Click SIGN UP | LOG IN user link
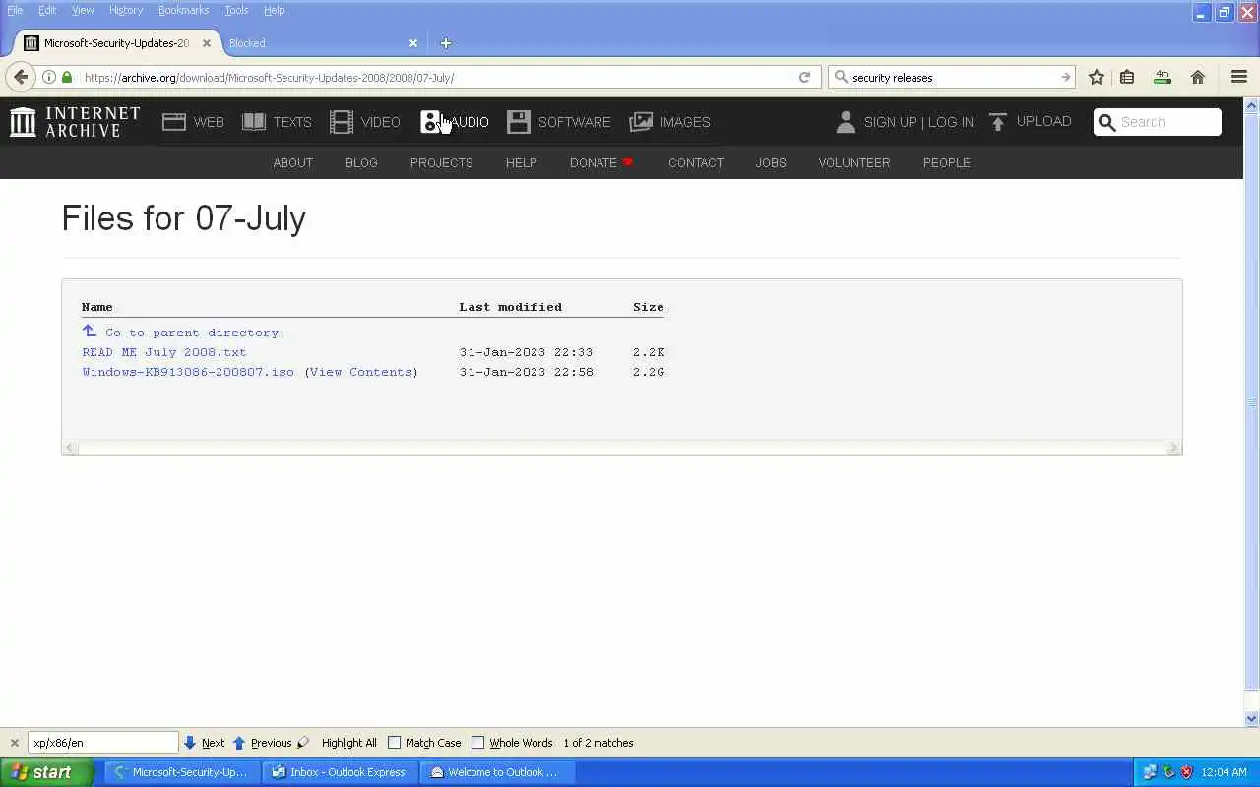The height and width of the screenshot is (787, 1260). pyautogui.click(x=904, y=122)
